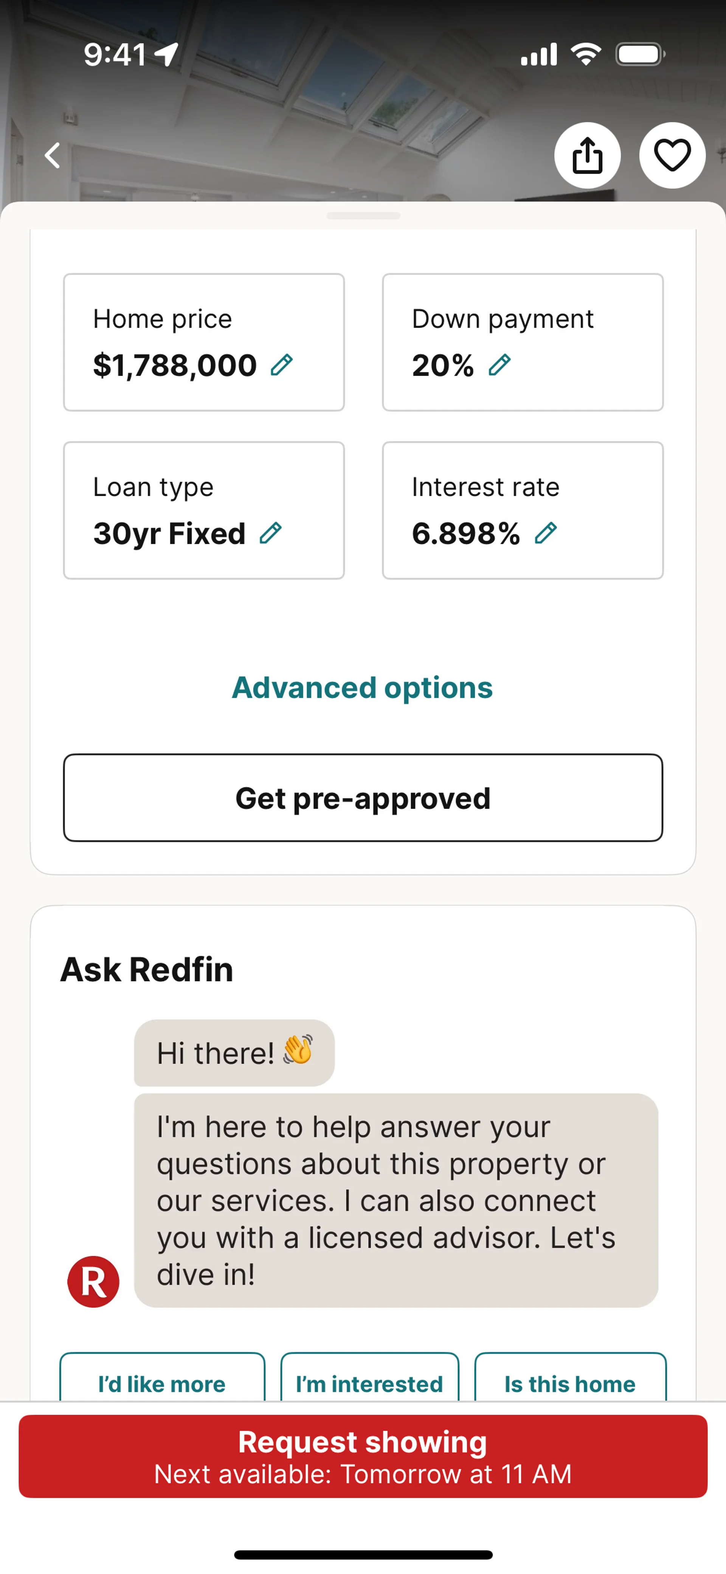Edit down payment pencil icon
726x1574 pixels.
[499, 365]
